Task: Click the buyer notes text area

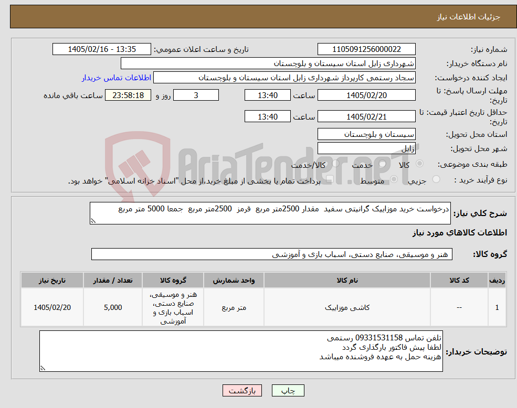Action: click(241, 351)
